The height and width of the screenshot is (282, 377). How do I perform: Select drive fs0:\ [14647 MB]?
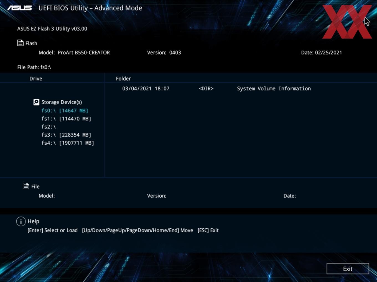(65, 111)
